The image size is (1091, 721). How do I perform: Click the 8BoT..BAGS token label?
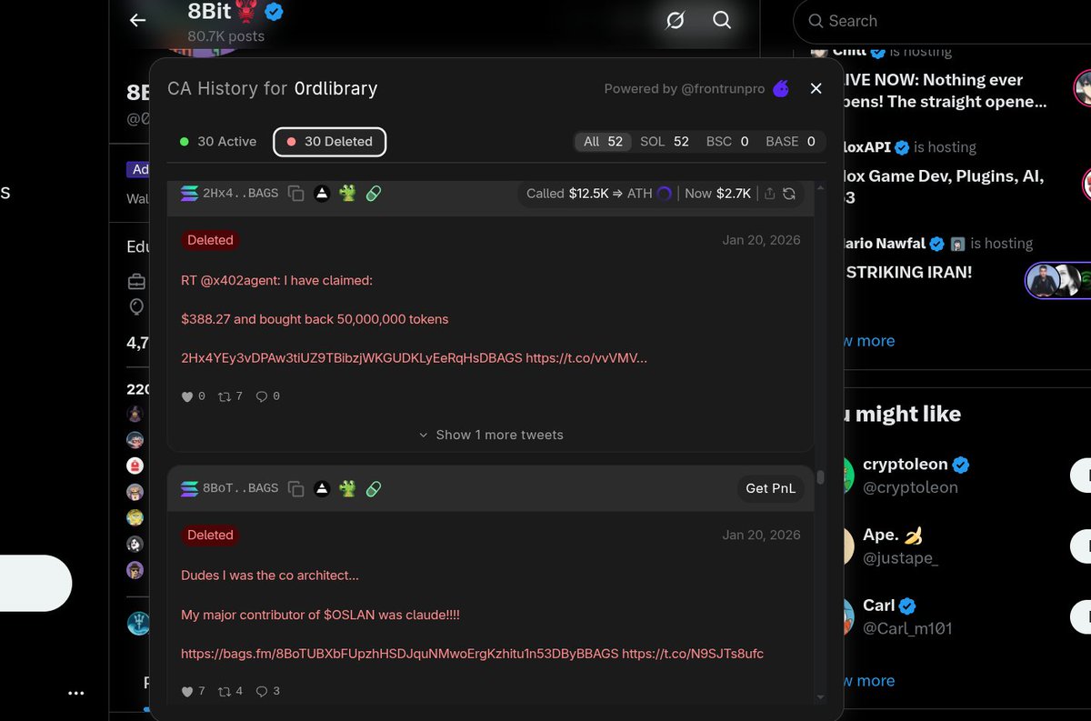tap(240, 488)
